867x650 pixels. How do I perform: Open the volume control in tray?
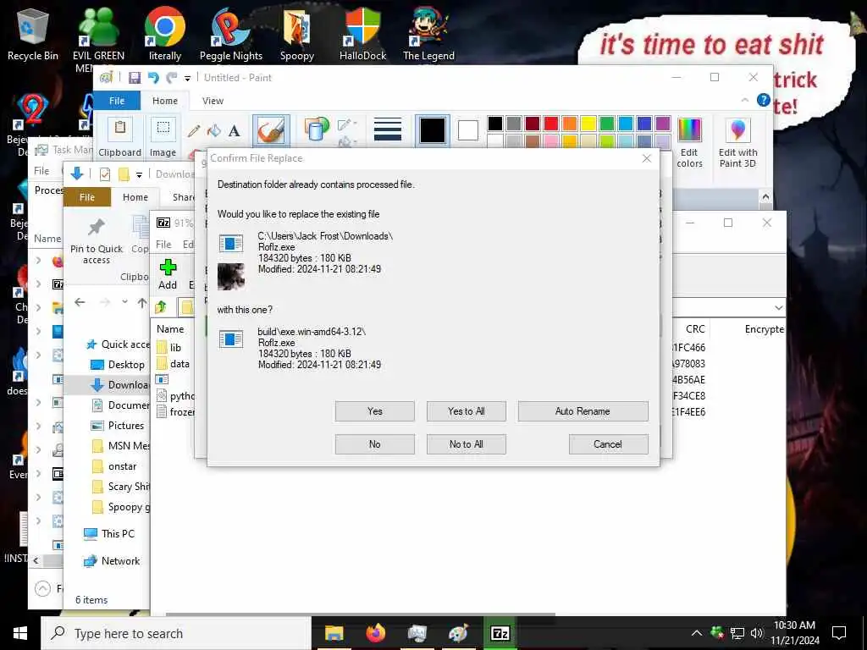[756, 633]
